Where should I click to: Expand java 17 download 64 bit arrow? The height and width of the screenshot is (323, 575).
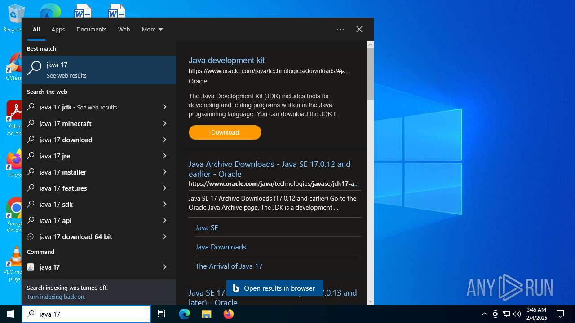pyautogui.click(x=164, y=236)
